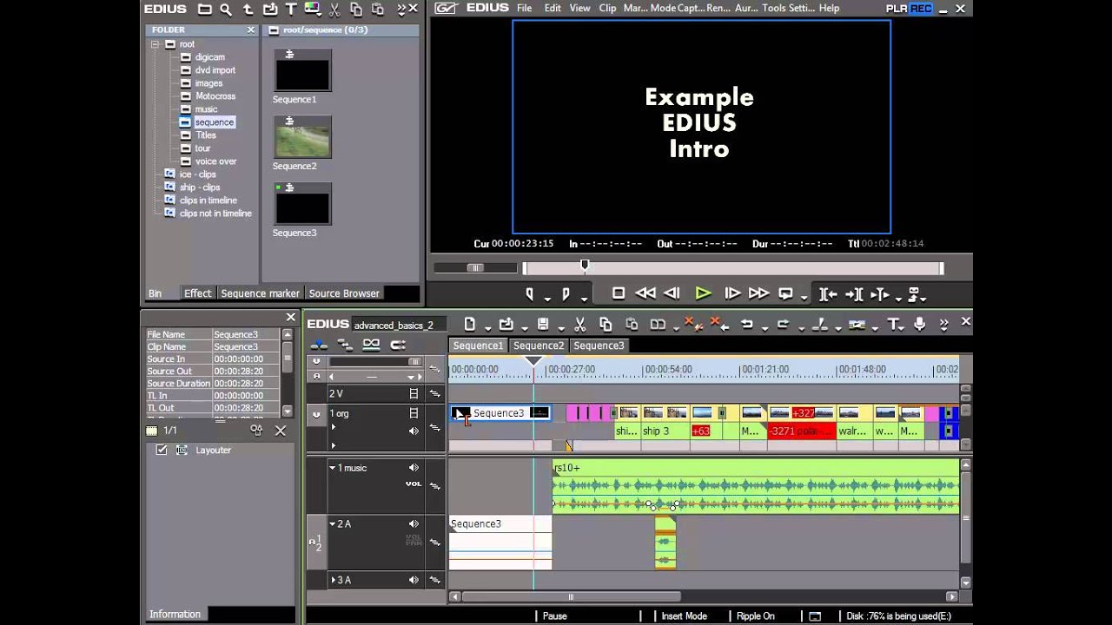Select the Motocross folder

click(215, 96)
